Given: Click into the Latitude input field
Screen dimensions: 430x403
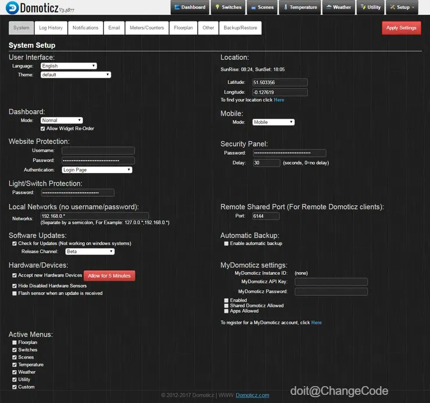Looking at the screenshot, I should click(280, 82).
